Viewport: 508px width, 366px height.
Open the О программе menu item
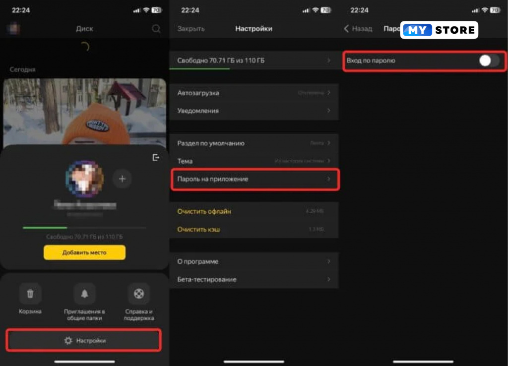coord(254,261)
